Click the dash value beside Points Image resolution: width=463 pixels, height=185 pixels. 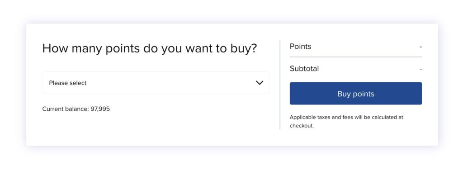coord(420,47)
